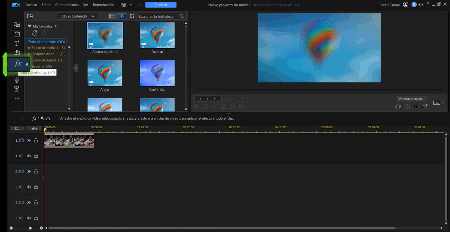Collapse the category tree panel arrow
Image resolution: width=450 pixels, height=232 pixels.
[x=76, y=68]
